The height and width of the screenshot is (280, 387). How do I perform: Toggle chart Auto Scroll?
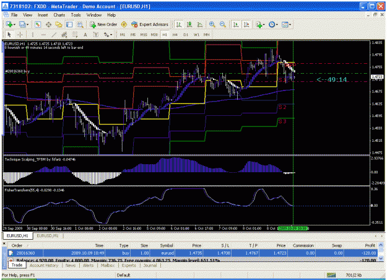[x=236, y=24]
